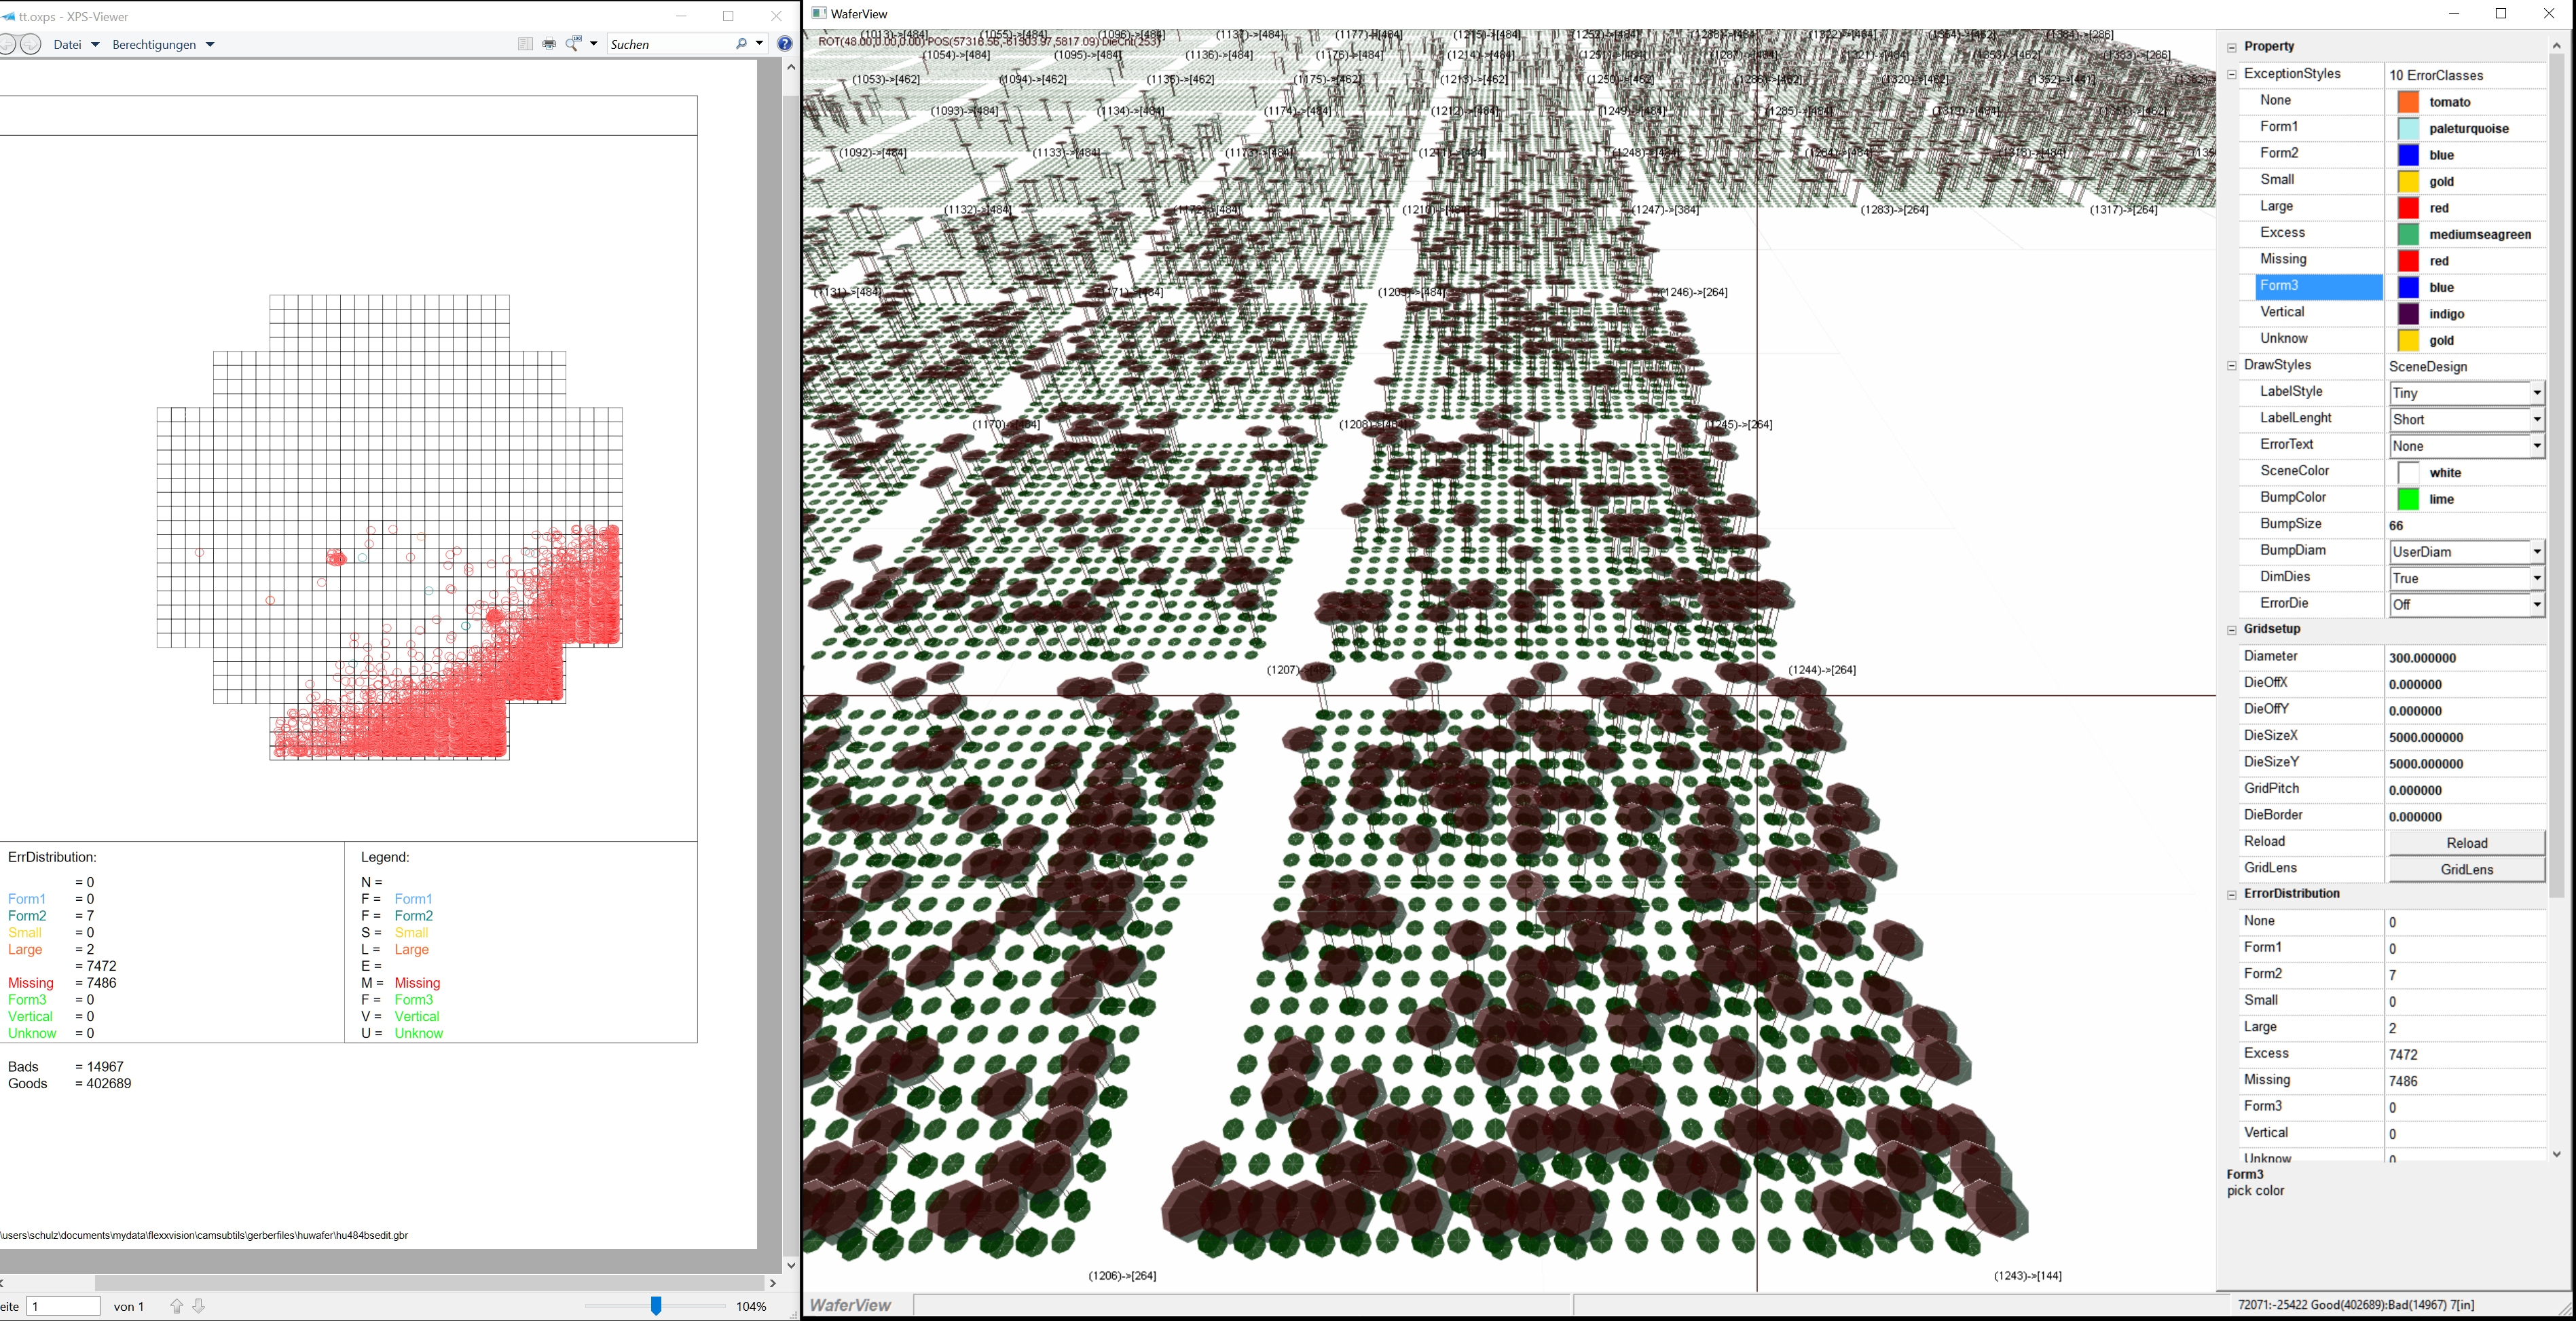
Task: Pick the SceneColor white swatch
Action: click(2409, 473)
